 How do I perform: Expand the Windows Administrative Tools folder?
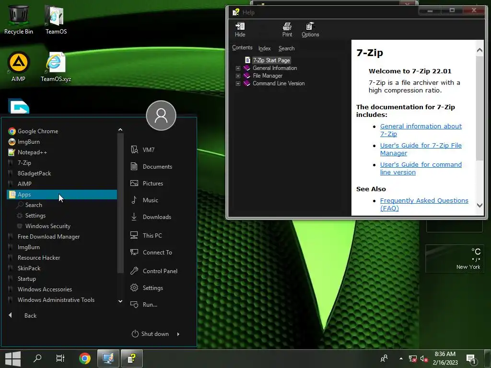point(62,300)
